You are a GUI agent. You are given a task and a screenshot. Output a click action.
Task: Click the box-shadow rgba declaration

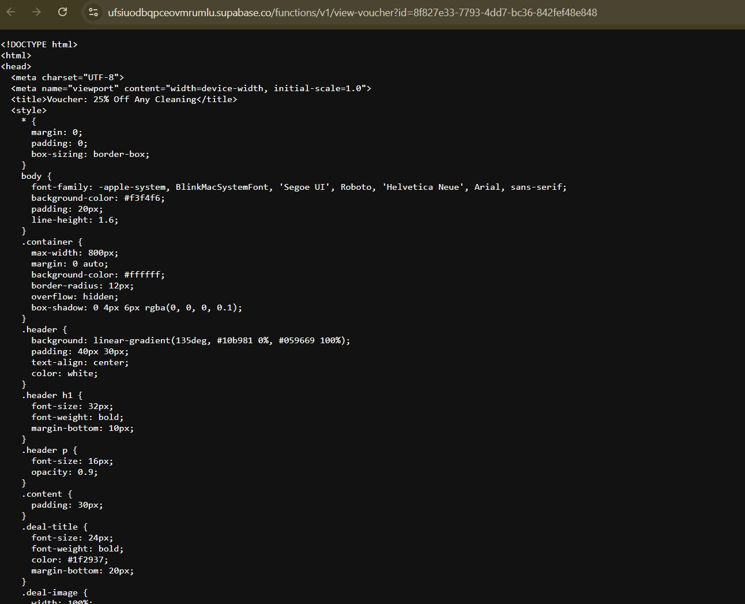pyautogui.click(x=137, y=307)
